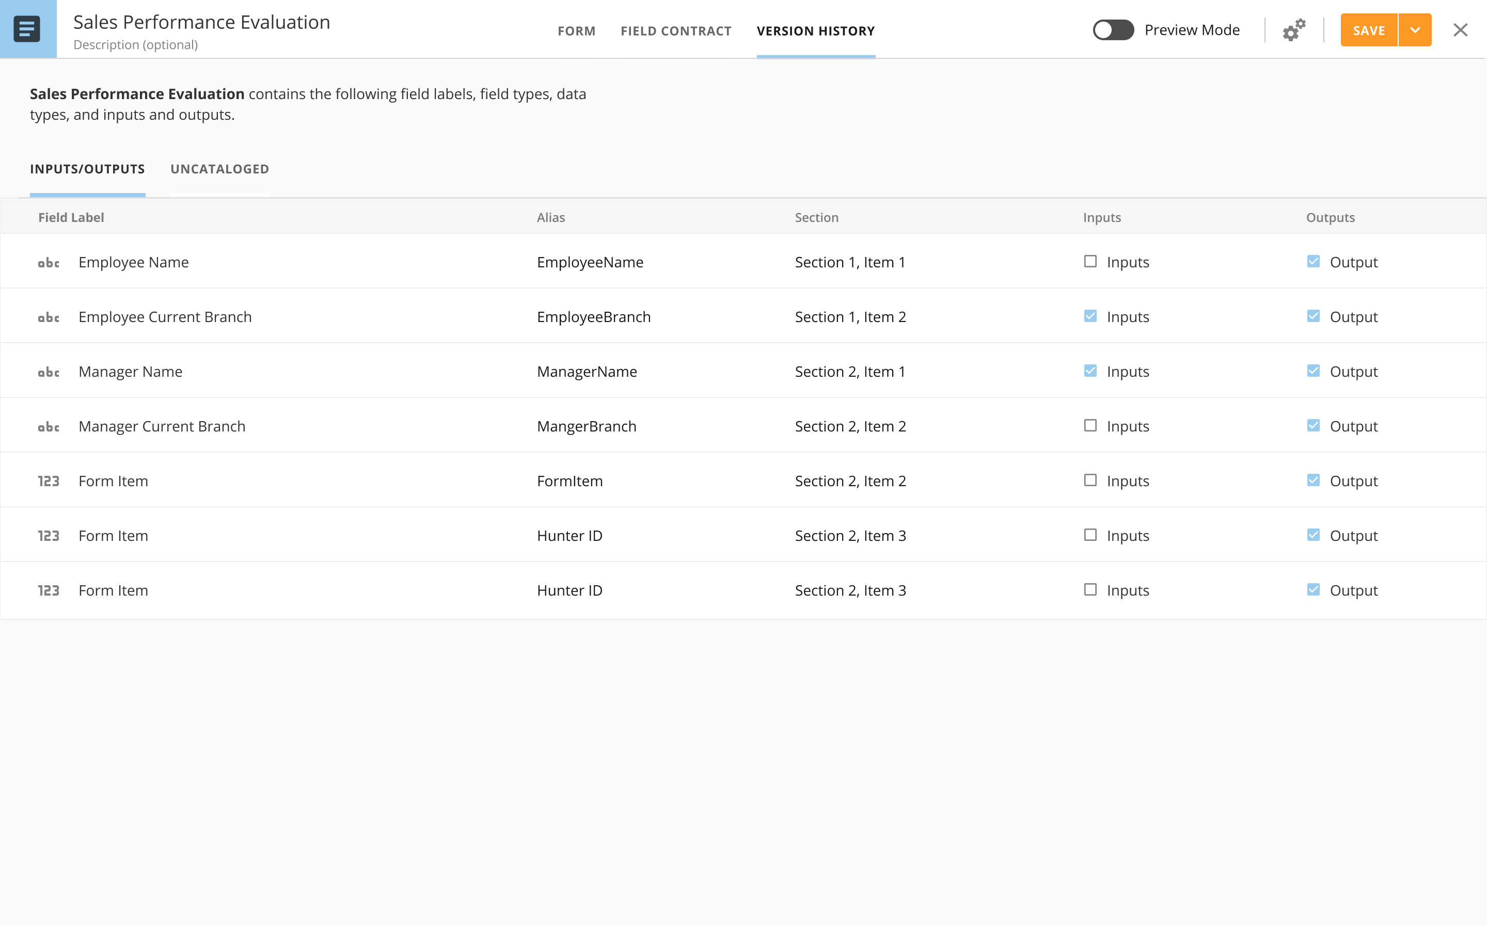
Task: Click the Hunter ID alias field row
Action: click(571, 534)
